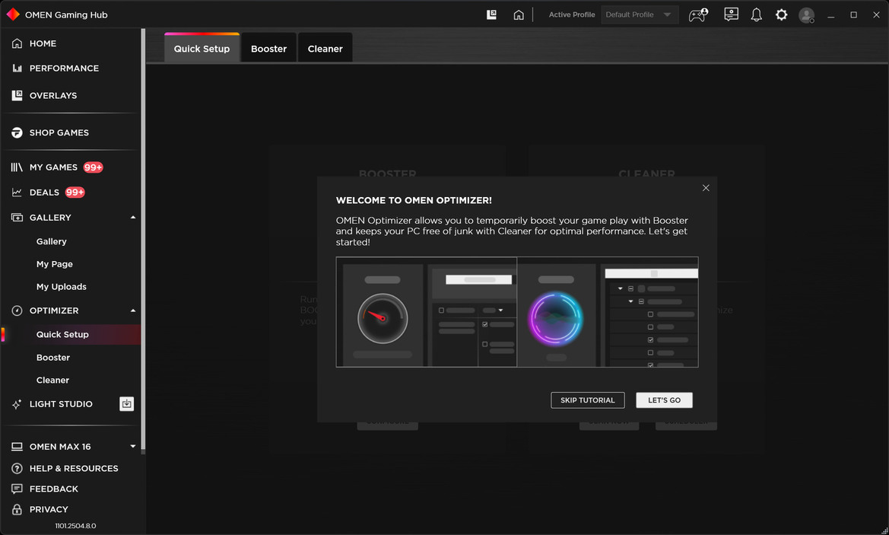This screenshot has width=889, height=535.
Task: Click the OMEN MAX 16 laptop icon
Action: (17, 447)
